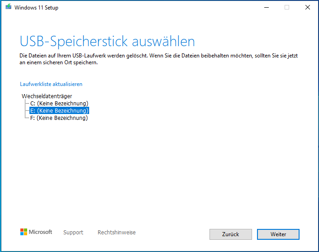The height and width of the screenshot is (252, 319).
Task: Choose drive F: (Keine Bezeichnung)
Action: click(x=59, y=118)
